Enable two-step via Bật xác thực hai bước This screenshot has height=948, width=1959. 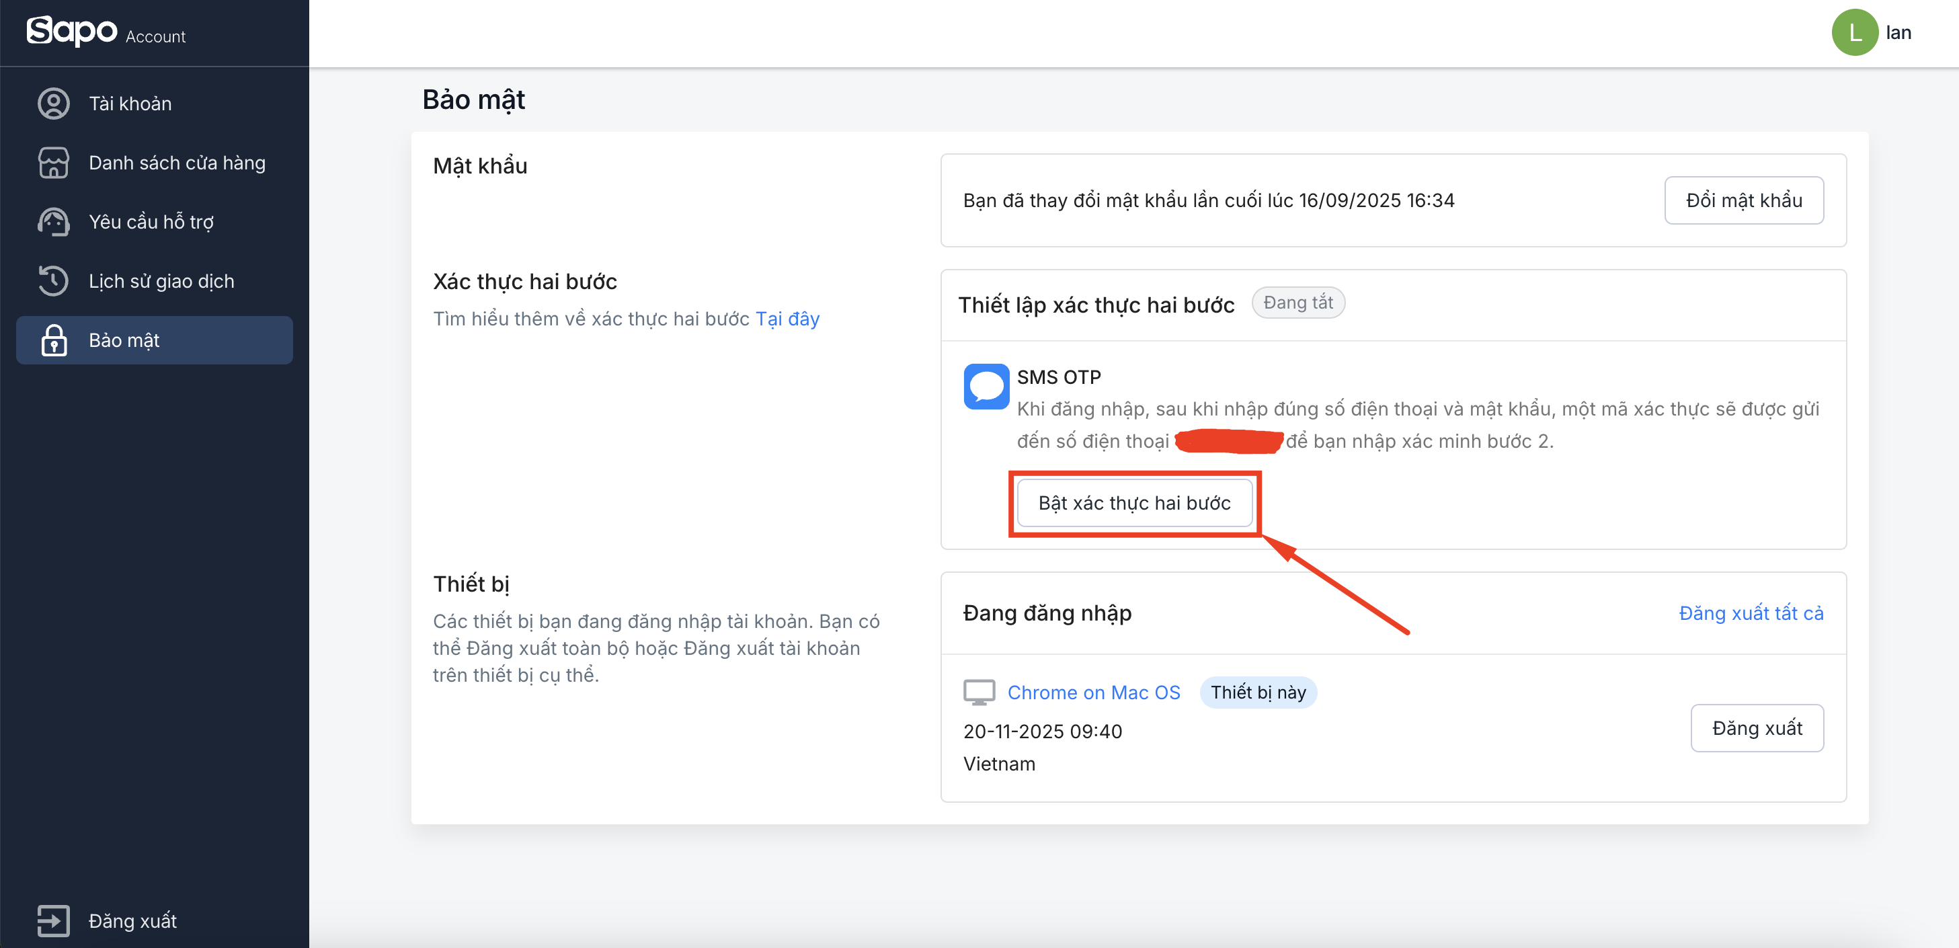tap(1134, 503)
